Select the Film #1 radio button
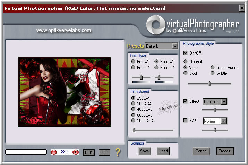The height and width of the screenshot is (165, 248). pos(133,61)
